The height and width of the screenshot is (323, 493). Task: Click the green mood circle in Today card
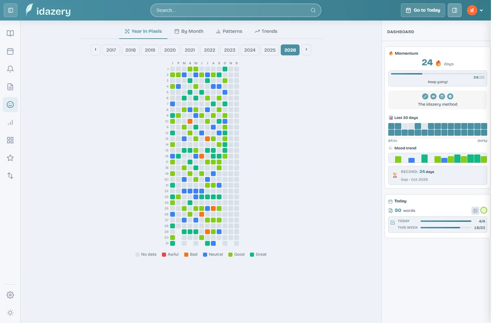(484, 210)
